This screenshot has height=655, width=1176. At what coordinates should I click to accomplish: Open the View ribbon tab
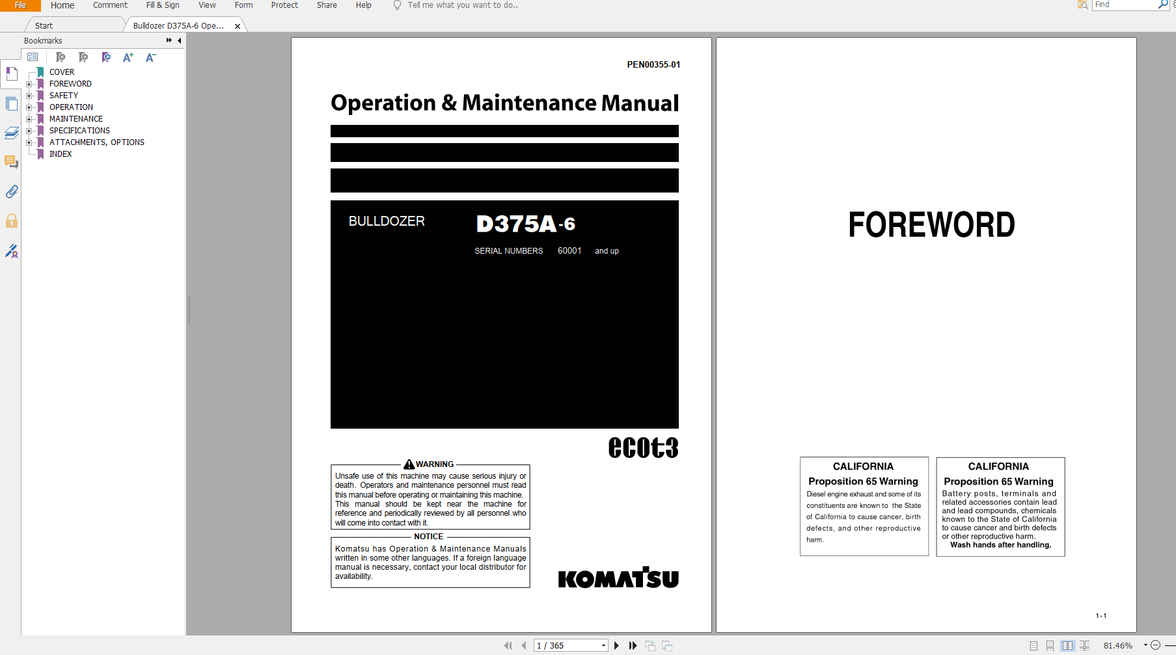pyautogui.click(x=207, y=5)
